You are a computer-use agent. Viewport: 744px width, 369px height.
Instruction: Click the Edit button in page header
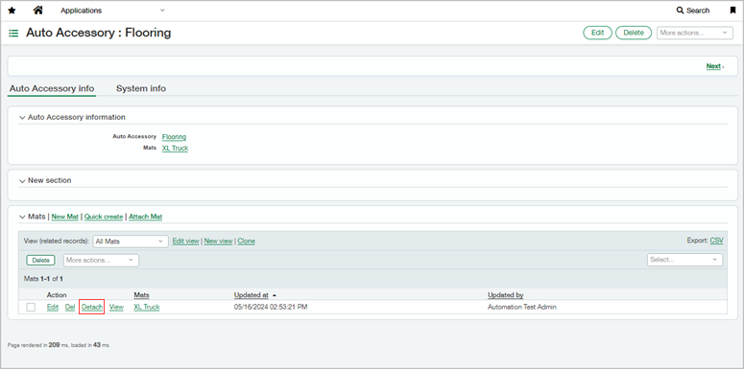point(597,33)
